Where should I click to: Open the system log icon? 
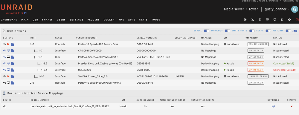[x=282, y=20]
